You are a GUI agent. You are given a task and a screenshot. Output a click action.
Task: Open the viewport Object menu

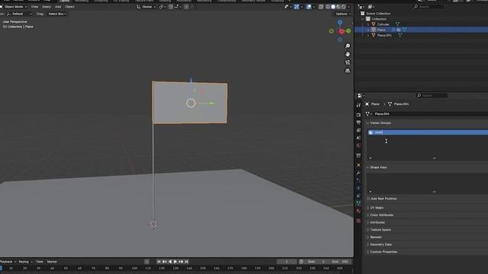(x=69, y=7)
